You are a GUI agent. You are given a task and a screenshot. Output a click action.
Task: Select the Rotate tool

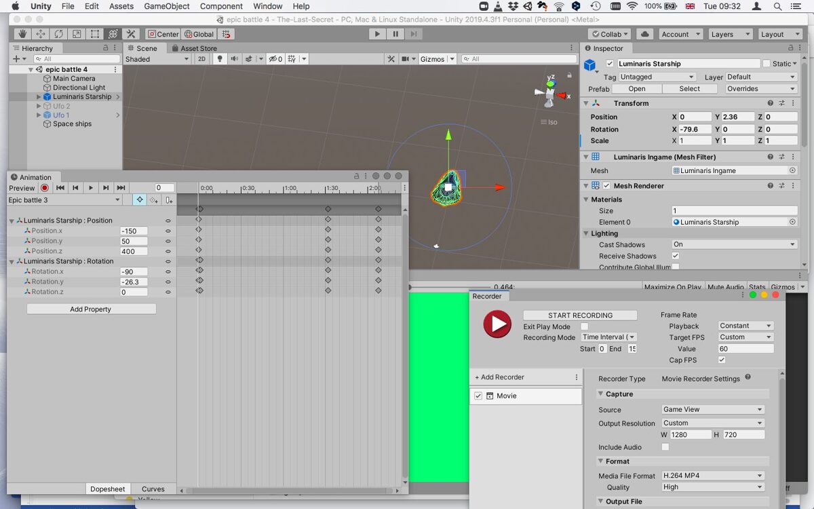pyautogui.click(x=59, y=34)
